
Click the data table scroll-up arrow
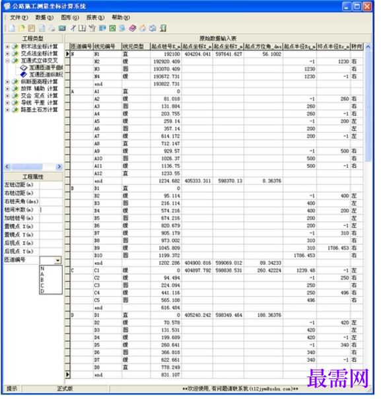368,47
